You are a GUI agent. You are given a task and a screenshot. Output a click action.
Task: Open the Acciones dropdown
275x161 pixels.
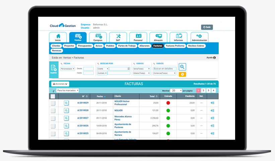click(60, 84)
